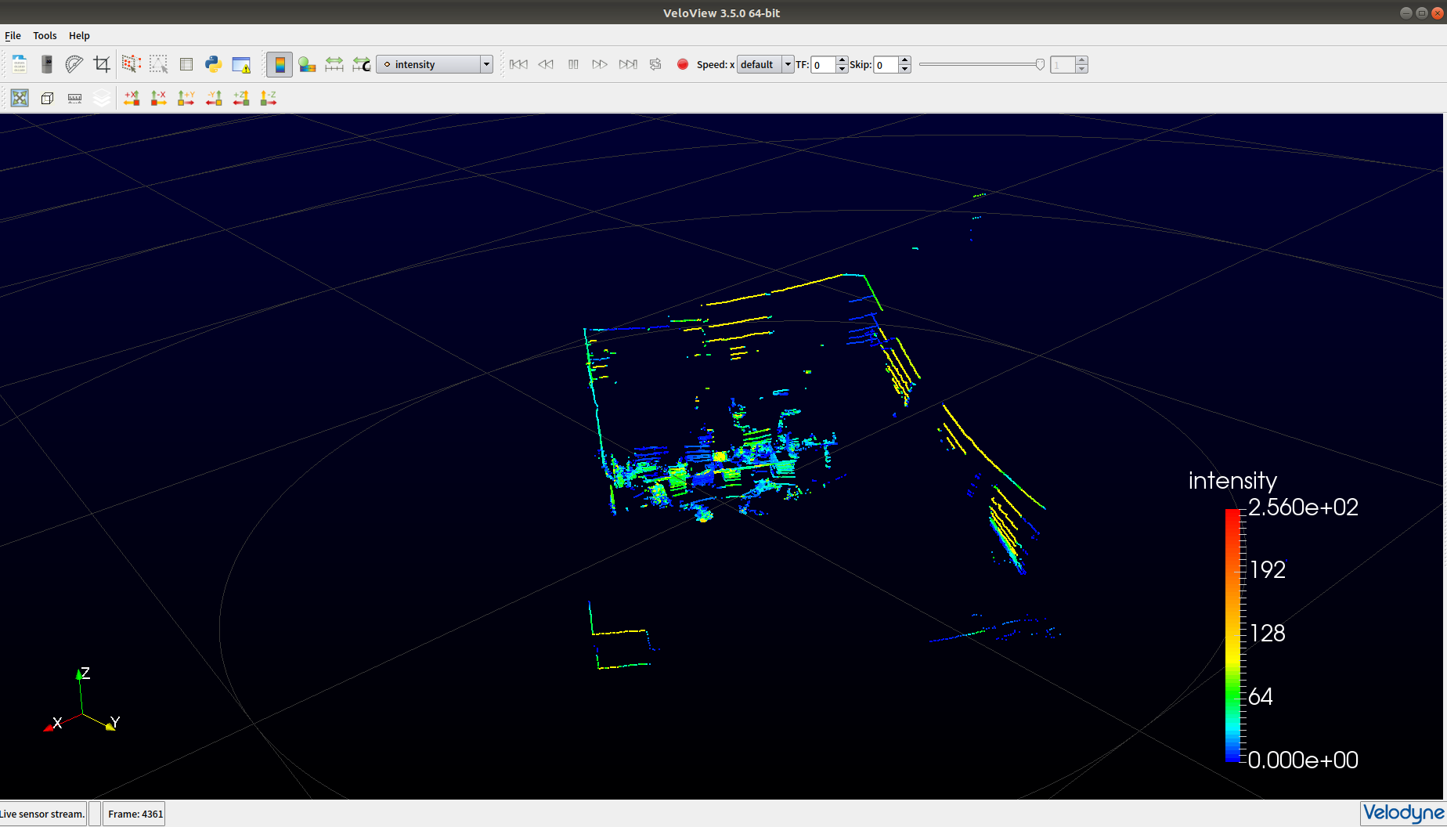The image size is (1447, 827).
Task: Open the Speed default dropdown
Action: click(765, 64)
